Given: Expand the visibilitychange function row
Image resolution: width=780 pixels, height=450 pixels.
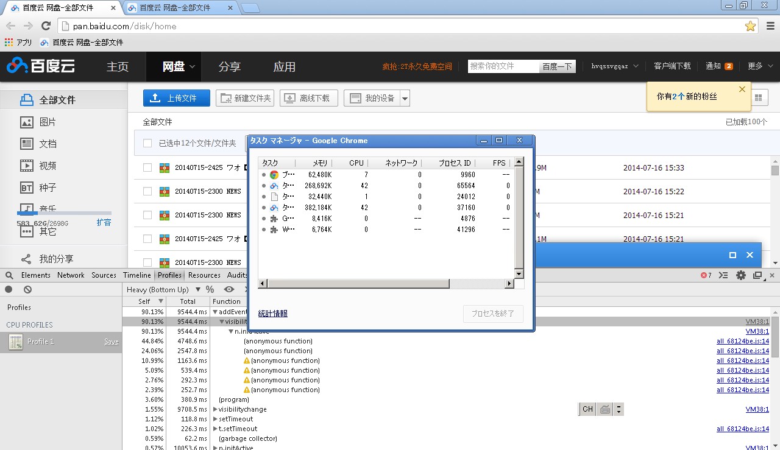Looking at the screenshot, I should [x=215, y=409].
